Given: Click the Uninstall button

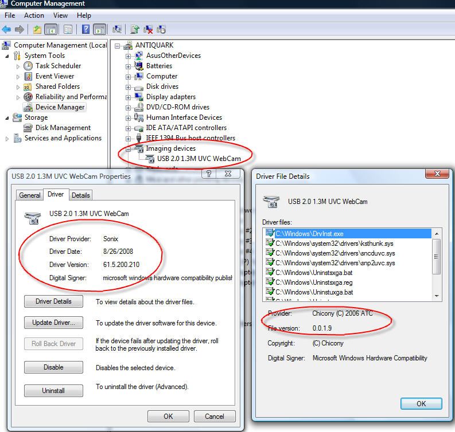Looking at the screenshot, I should click(x=54, y=391).
